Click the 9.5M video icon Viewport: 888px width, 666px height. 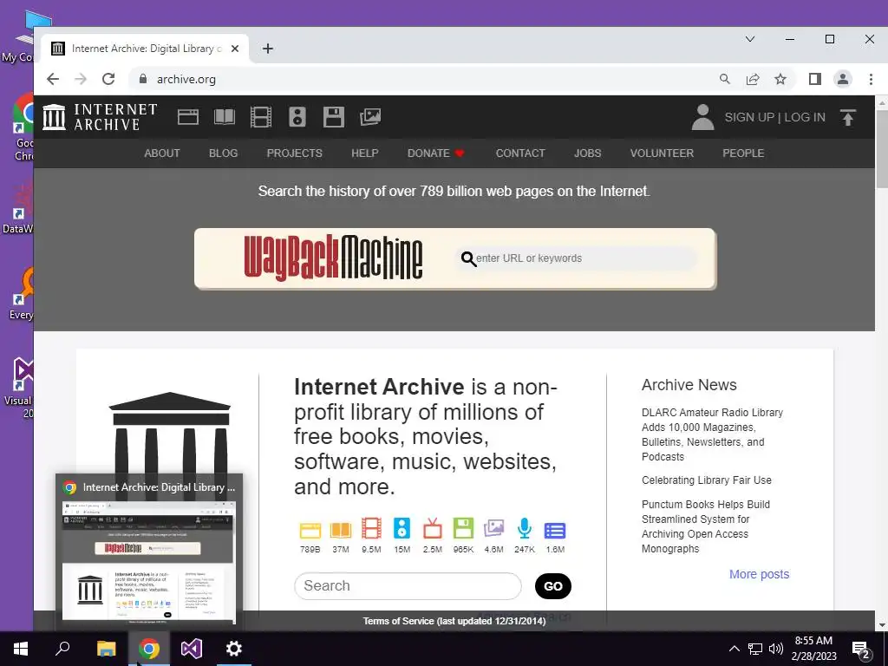click(x=371, y=528)
